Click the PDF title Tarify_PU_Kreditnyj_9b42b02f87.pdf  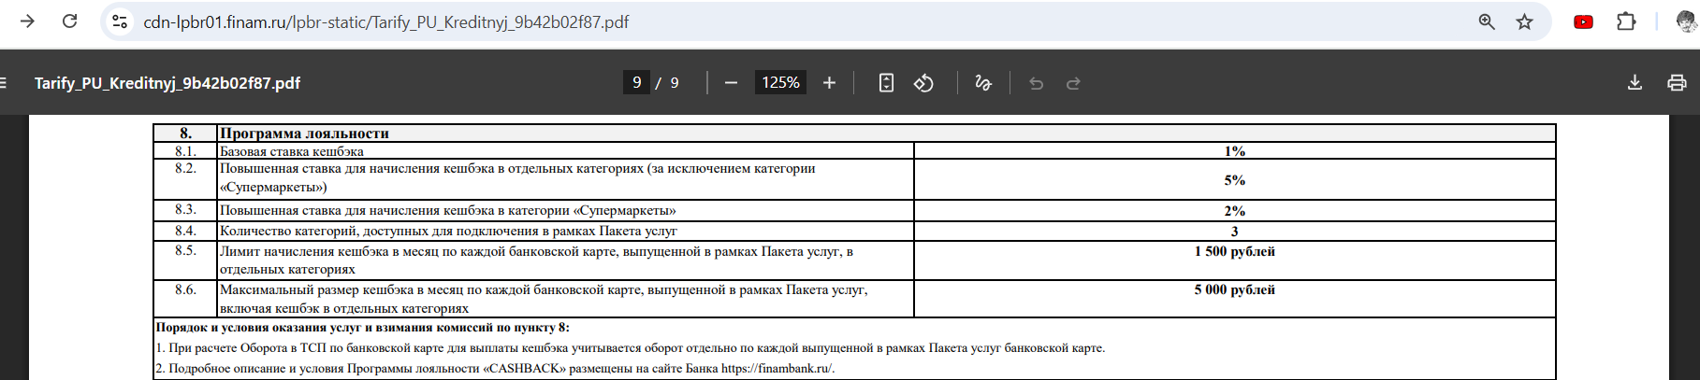(x=167, y=83)
